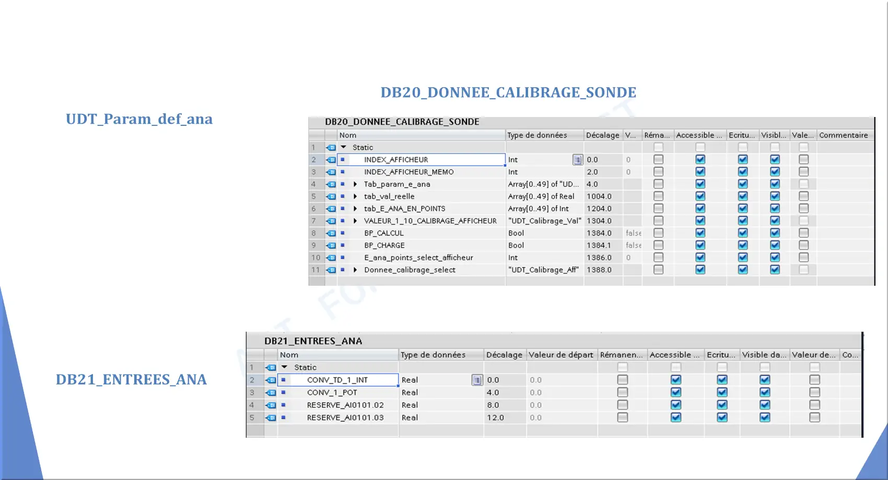The width and height of the screenshot is (888, 480).
Task: Toggle the Valeur de réglage checkbox for CONV_TD_1_INT
Action: 814,380
